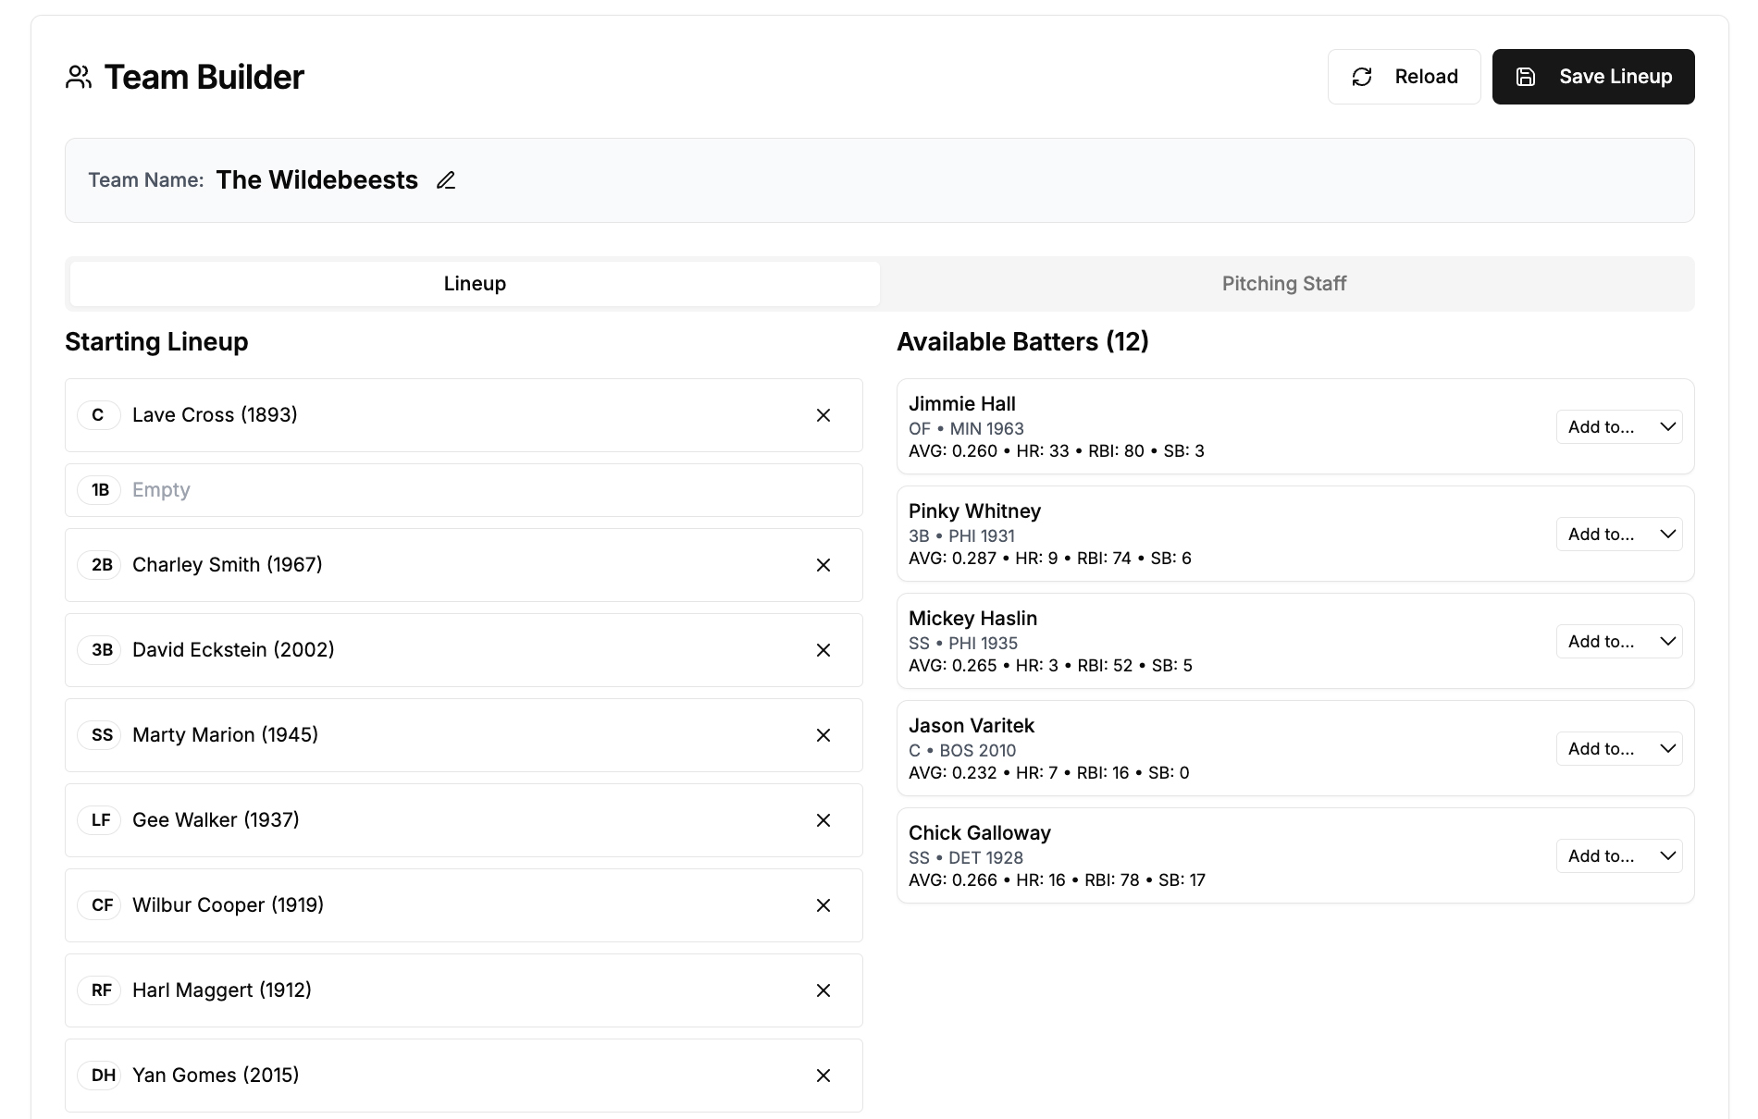Image resolution: width=1758 pixels, height=1119 pixels.
Task: Select the empty 1B lineup slot
Action: tap(464, 490)
